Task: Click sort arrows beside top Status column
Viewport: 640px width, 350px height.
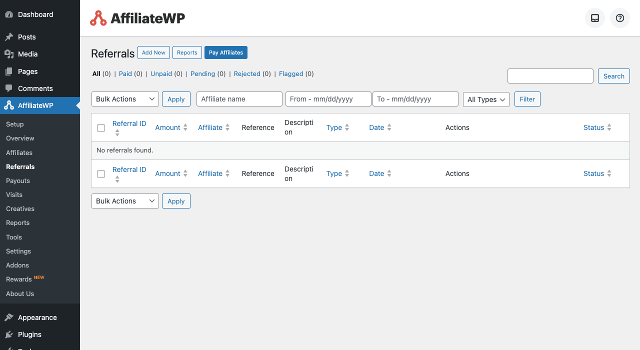Action: (x=609, y=127)
